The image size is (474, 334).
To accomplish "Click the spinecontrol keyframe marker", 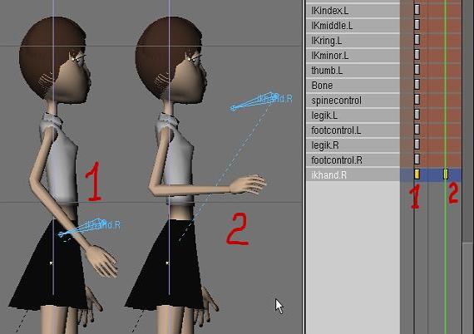I will [417, 100].
